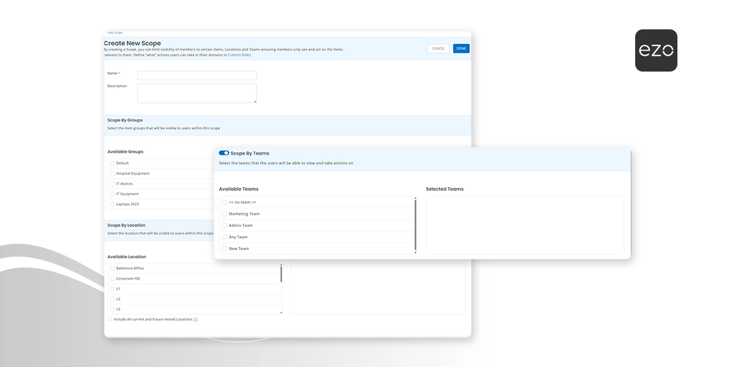Select the Admin Team

(224, 225)
